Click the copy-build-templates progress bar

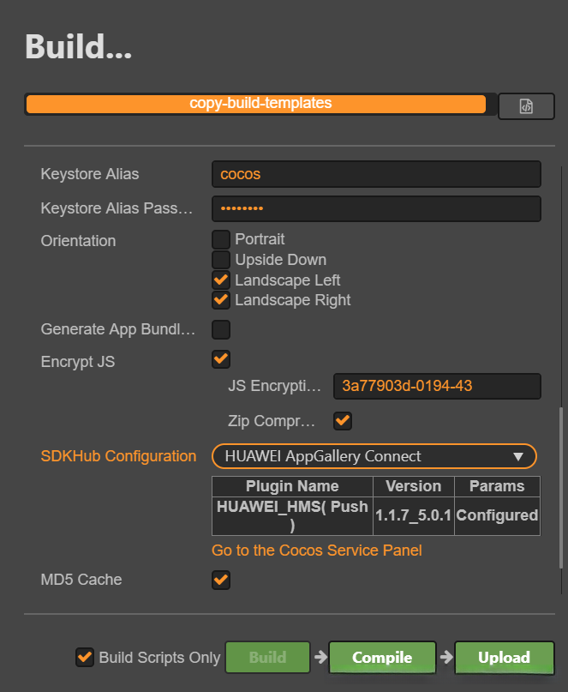[257, 104]
